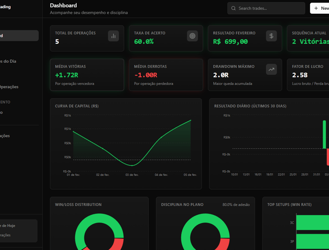Click the Top Setups (Win Rate) title

coord(289,205)
